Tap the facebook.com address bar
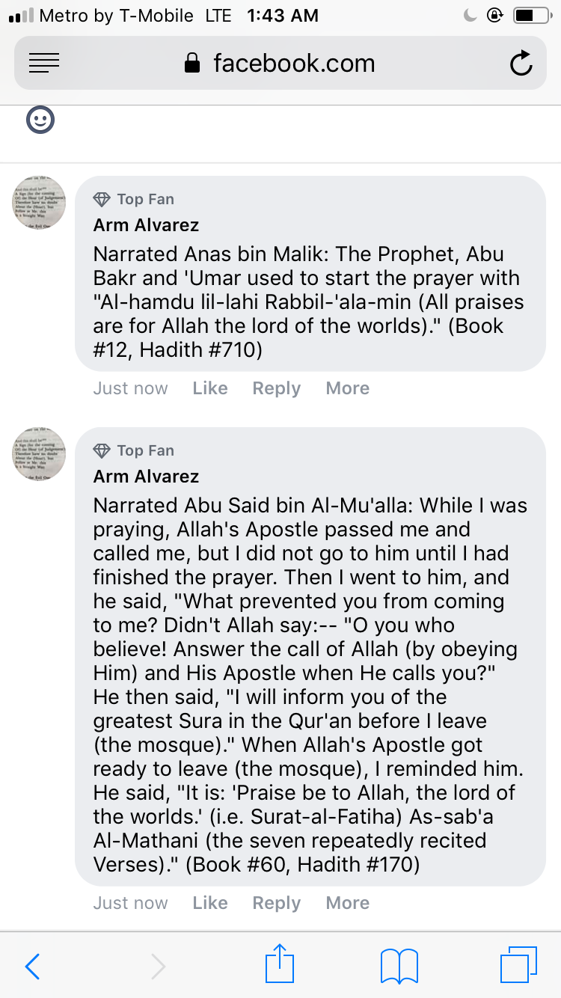 coord(293,64)
